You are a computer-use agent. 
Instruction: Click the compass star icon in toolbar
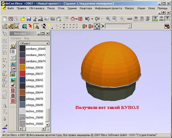(x=122, y=19)
